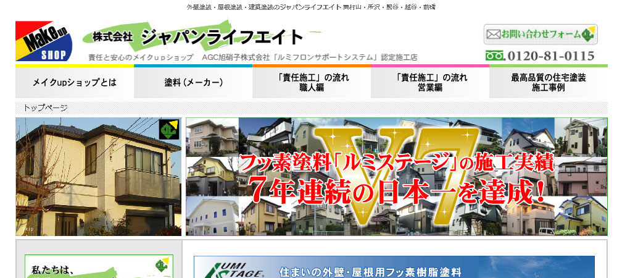Click the large house photo slideshow
The width and height of the screenshot is (617, 278).
(98, 177)
